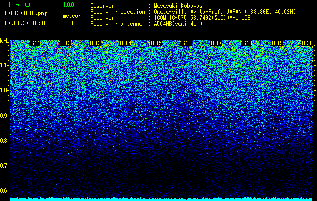The height and width of the screenshot is (201, 317).
Task: Click the HROFFT 1.0.0 title text
Action: (x=39, y=4)
